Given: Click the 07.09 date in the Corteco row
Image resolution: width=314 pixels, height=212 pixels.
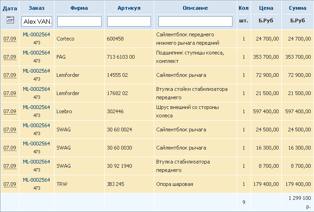Looking at the screenshot, I should 10,39.
